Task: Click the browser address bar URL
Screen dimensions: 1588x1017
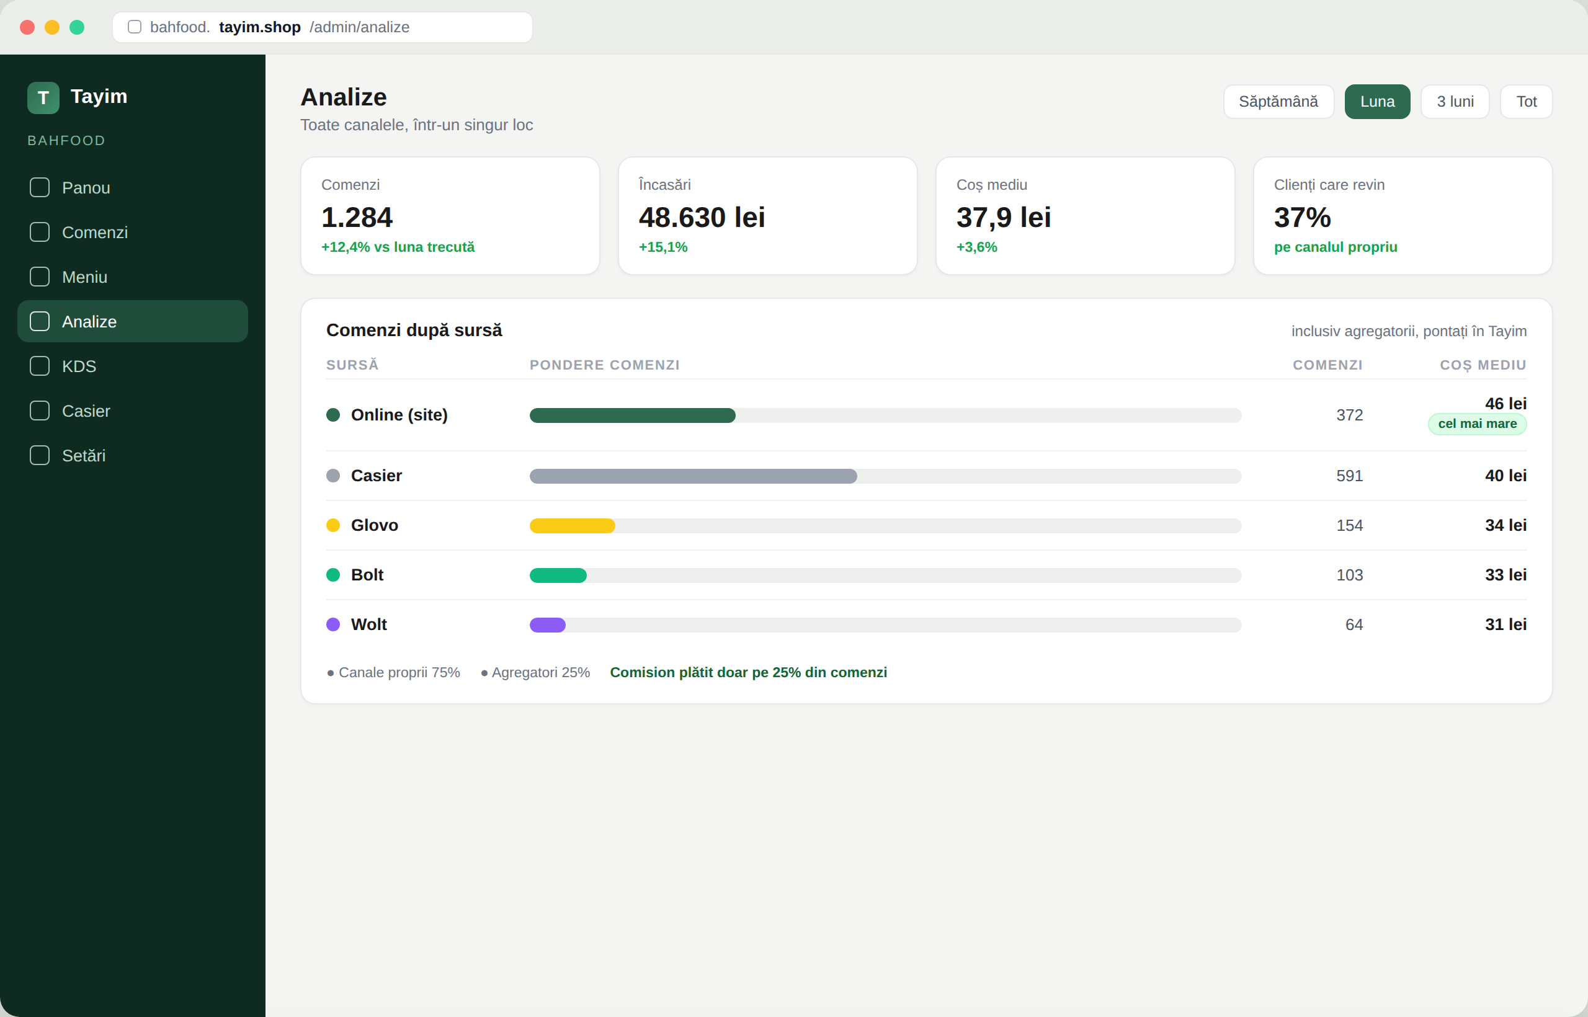Action: tap(323, 27)
